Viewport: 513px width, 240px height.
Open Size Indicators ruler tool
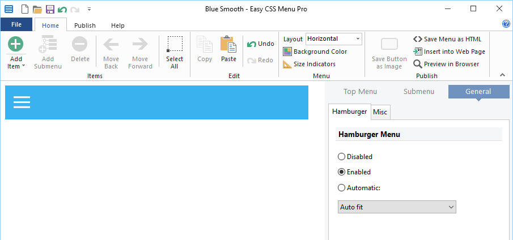tap(310, 64)
